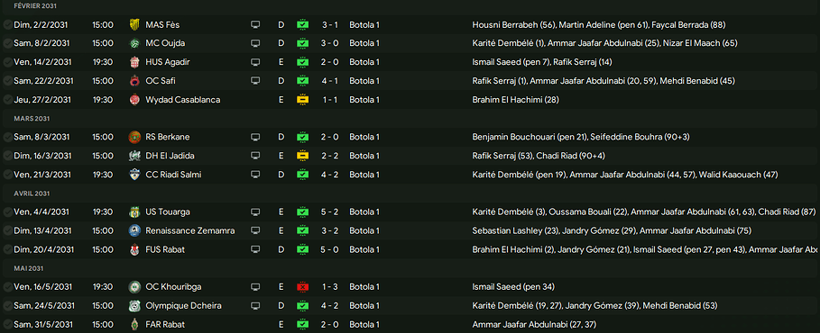Click the red loss icon for OC Khouribga
This screenshot has height=333, width=820.
302,287
